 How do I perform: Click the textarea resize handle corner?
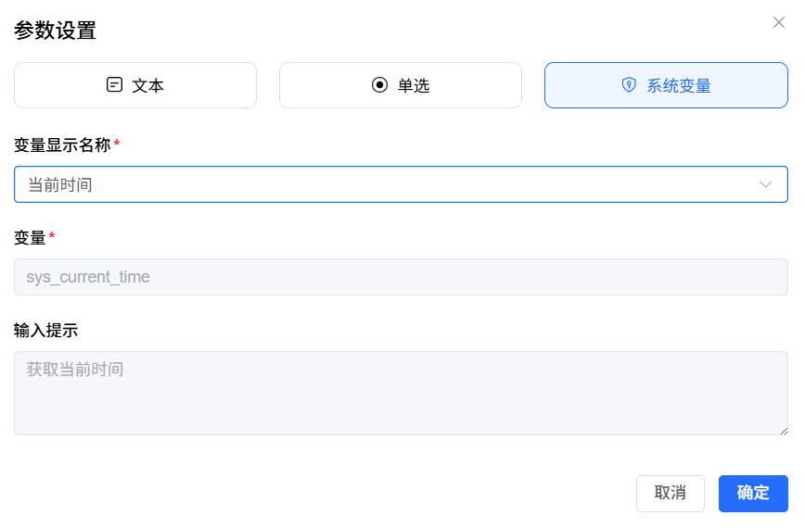784,431
